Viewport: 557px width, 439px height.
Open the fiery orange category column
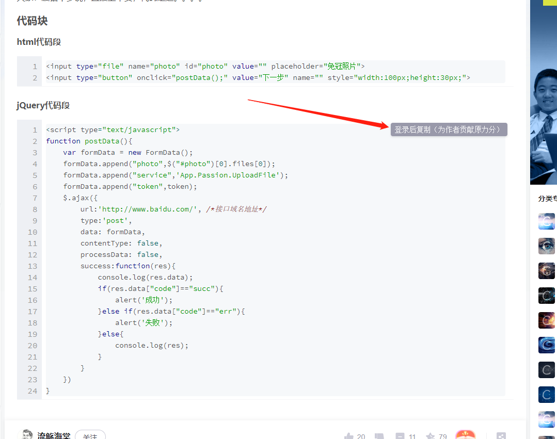tap(546, 320)
